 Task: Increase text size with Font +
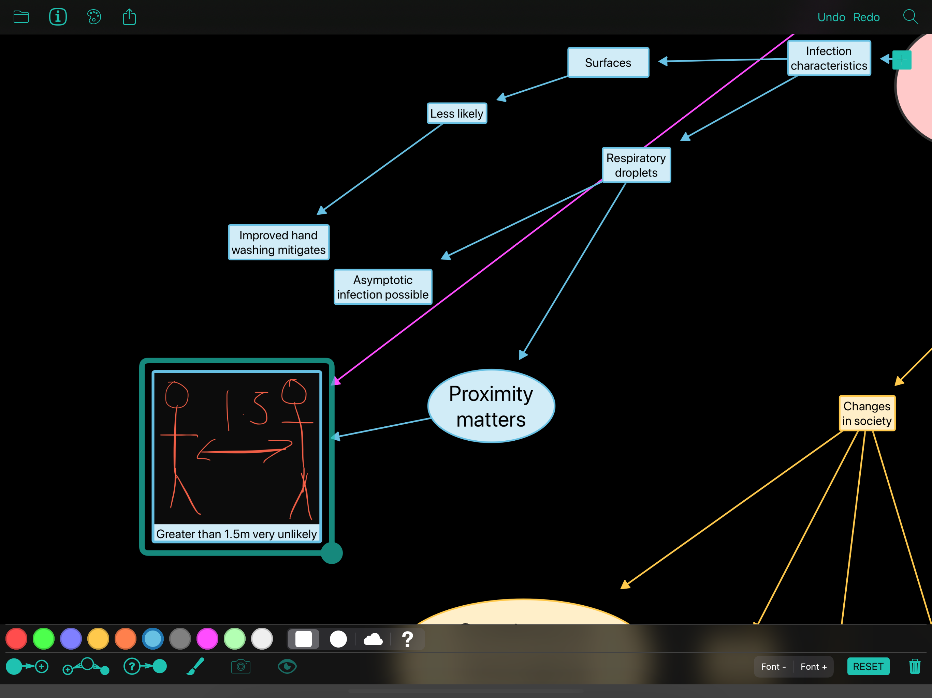(x=813, y=666)
